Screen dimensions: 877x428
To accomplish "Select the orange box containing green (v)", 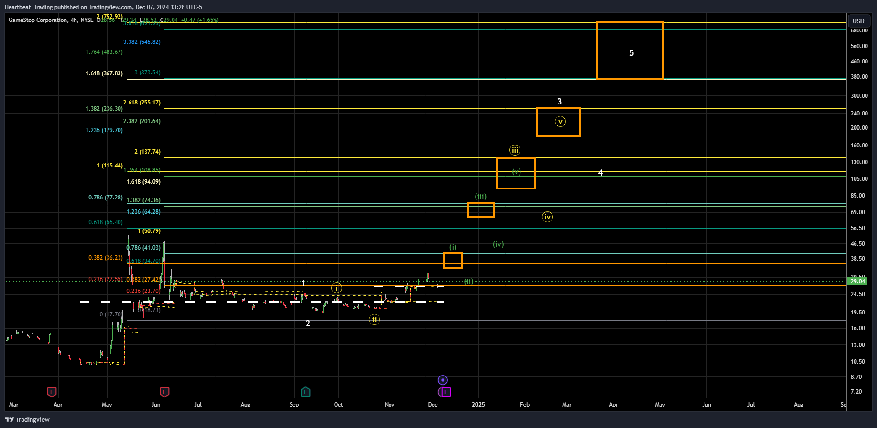I will [516, 173].
